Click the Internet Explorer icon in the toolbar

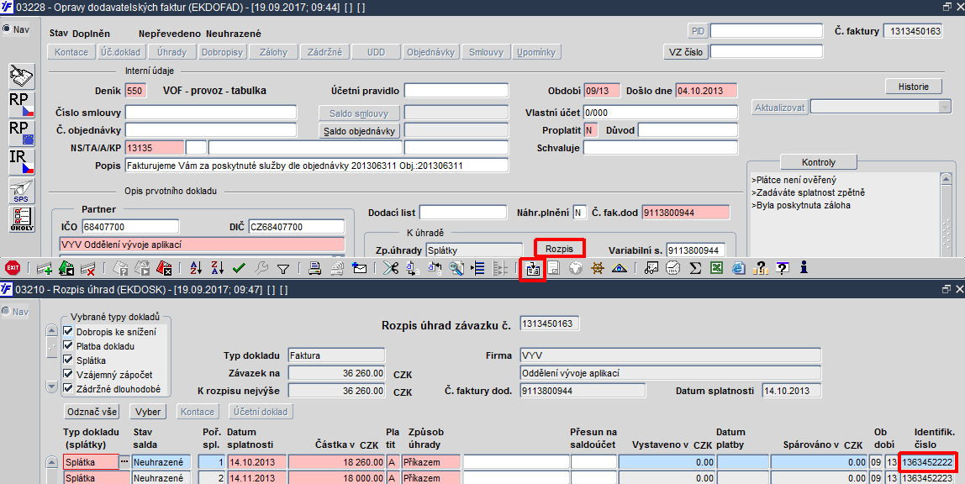[x=739, y=268]
